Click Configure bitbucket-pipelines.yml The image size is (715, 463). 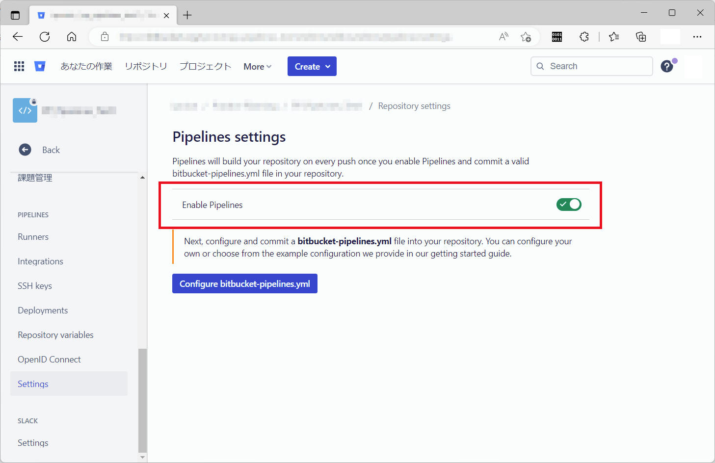pyautogui.click(x=244, y=283)
